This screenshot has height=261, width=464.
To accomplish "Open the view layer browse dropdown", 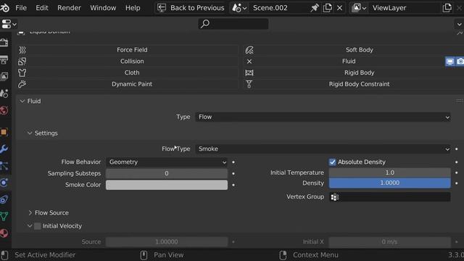I will (x=359, y=8).
